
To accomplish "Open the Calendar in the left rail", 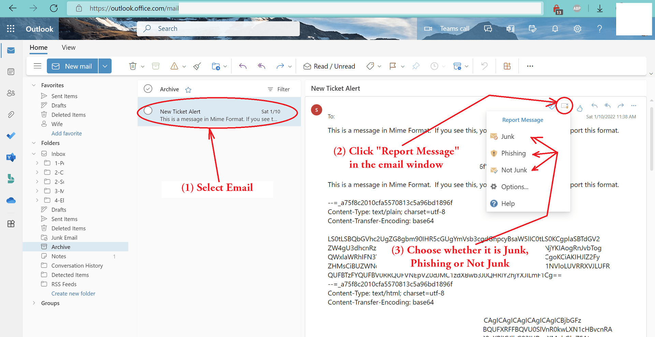I will coord(11,72).
